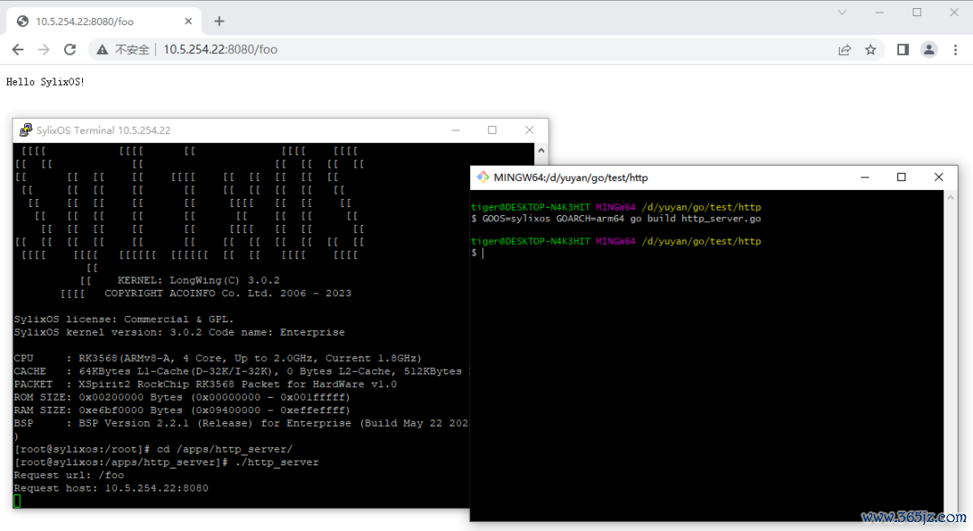
Task: Open Chrome's three-dot menu
Action: 955,49
